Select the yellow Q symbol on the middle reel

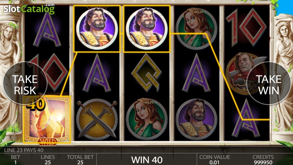pyautogui.click(x=147, y=73)
